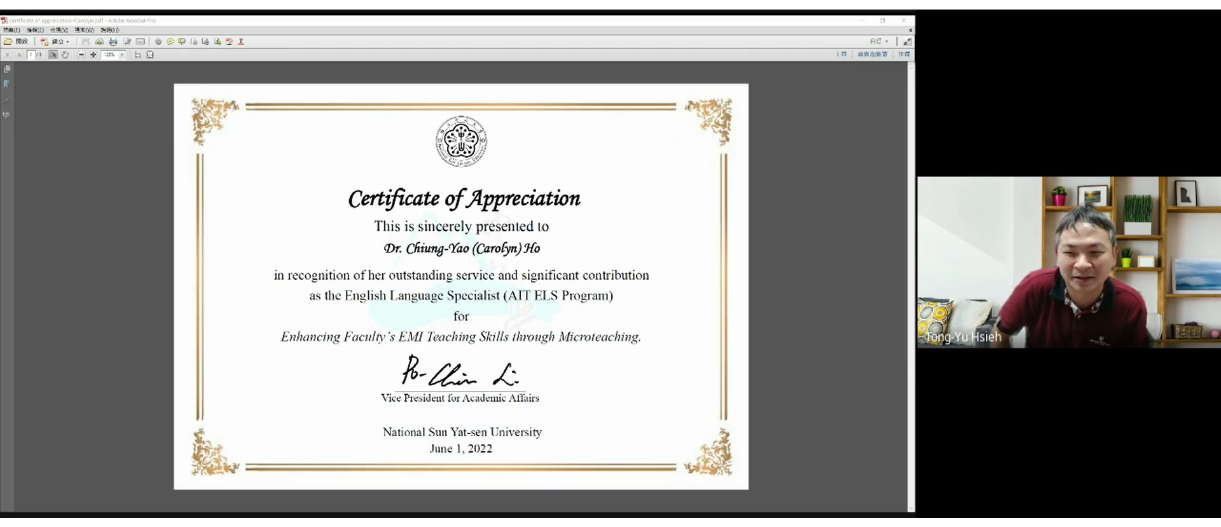This screenshot has width=1221, height=527.
Task: Go to the previous page arrow
Action: (x=8, y=55)
